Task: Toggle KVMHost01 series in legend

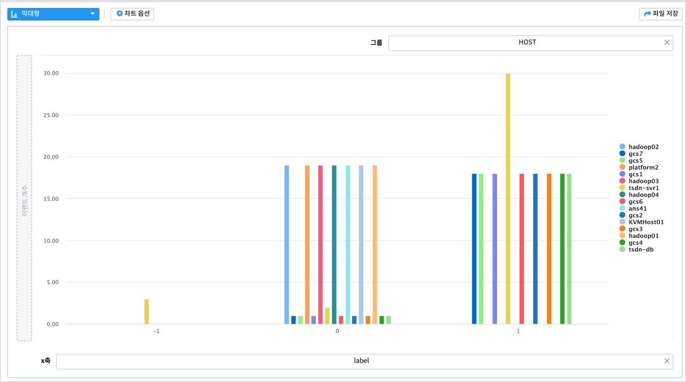Action: pos(641,222)
